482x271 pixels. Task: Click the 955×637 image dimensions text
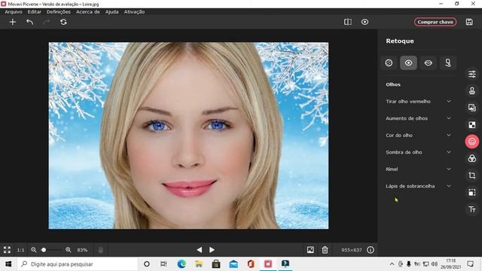[352, 250]
